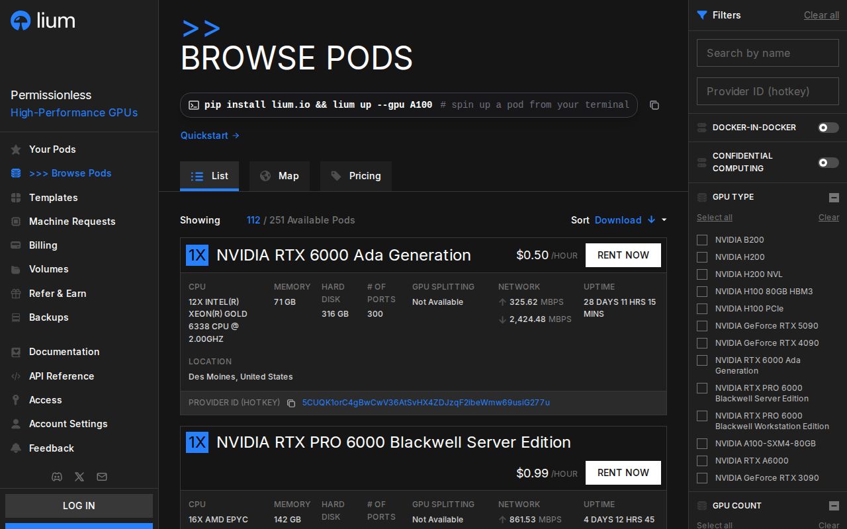Click the person icon beside Account Settings
847x529 pixels.
coord(16,424)
